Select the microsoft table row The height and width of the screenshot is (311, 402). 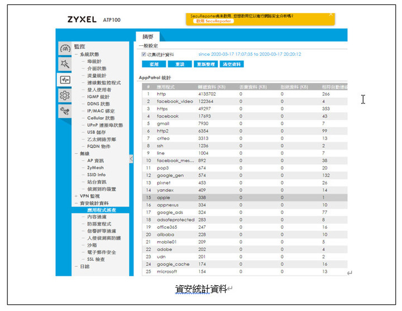[x=245, y=271]
